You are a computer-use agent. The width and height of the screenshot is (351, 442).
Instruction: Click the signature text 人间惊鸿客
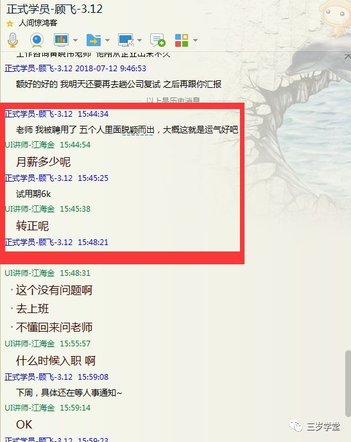click(x=38, y=23)
